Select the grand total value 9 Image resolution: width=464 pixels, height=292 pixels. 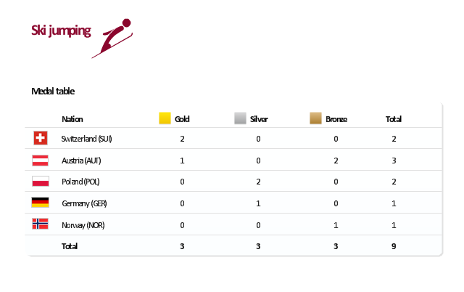tap(394, 246)
